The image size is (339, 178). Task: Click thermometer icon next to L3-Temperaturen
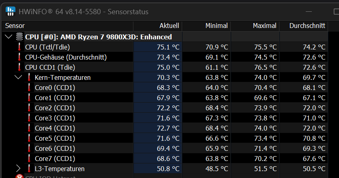29,169
